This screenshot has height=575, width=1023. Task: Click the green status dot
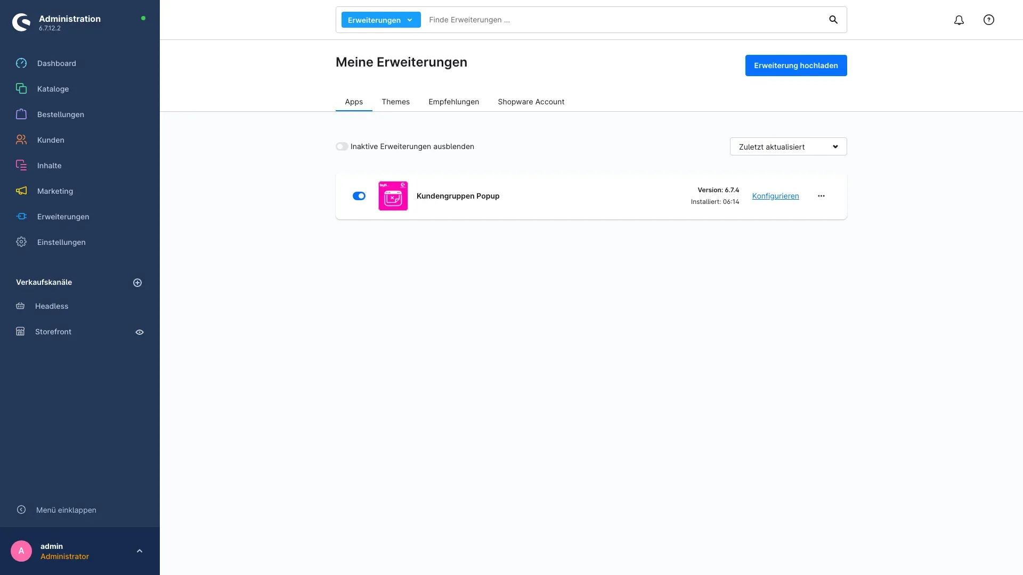[143, 18]
